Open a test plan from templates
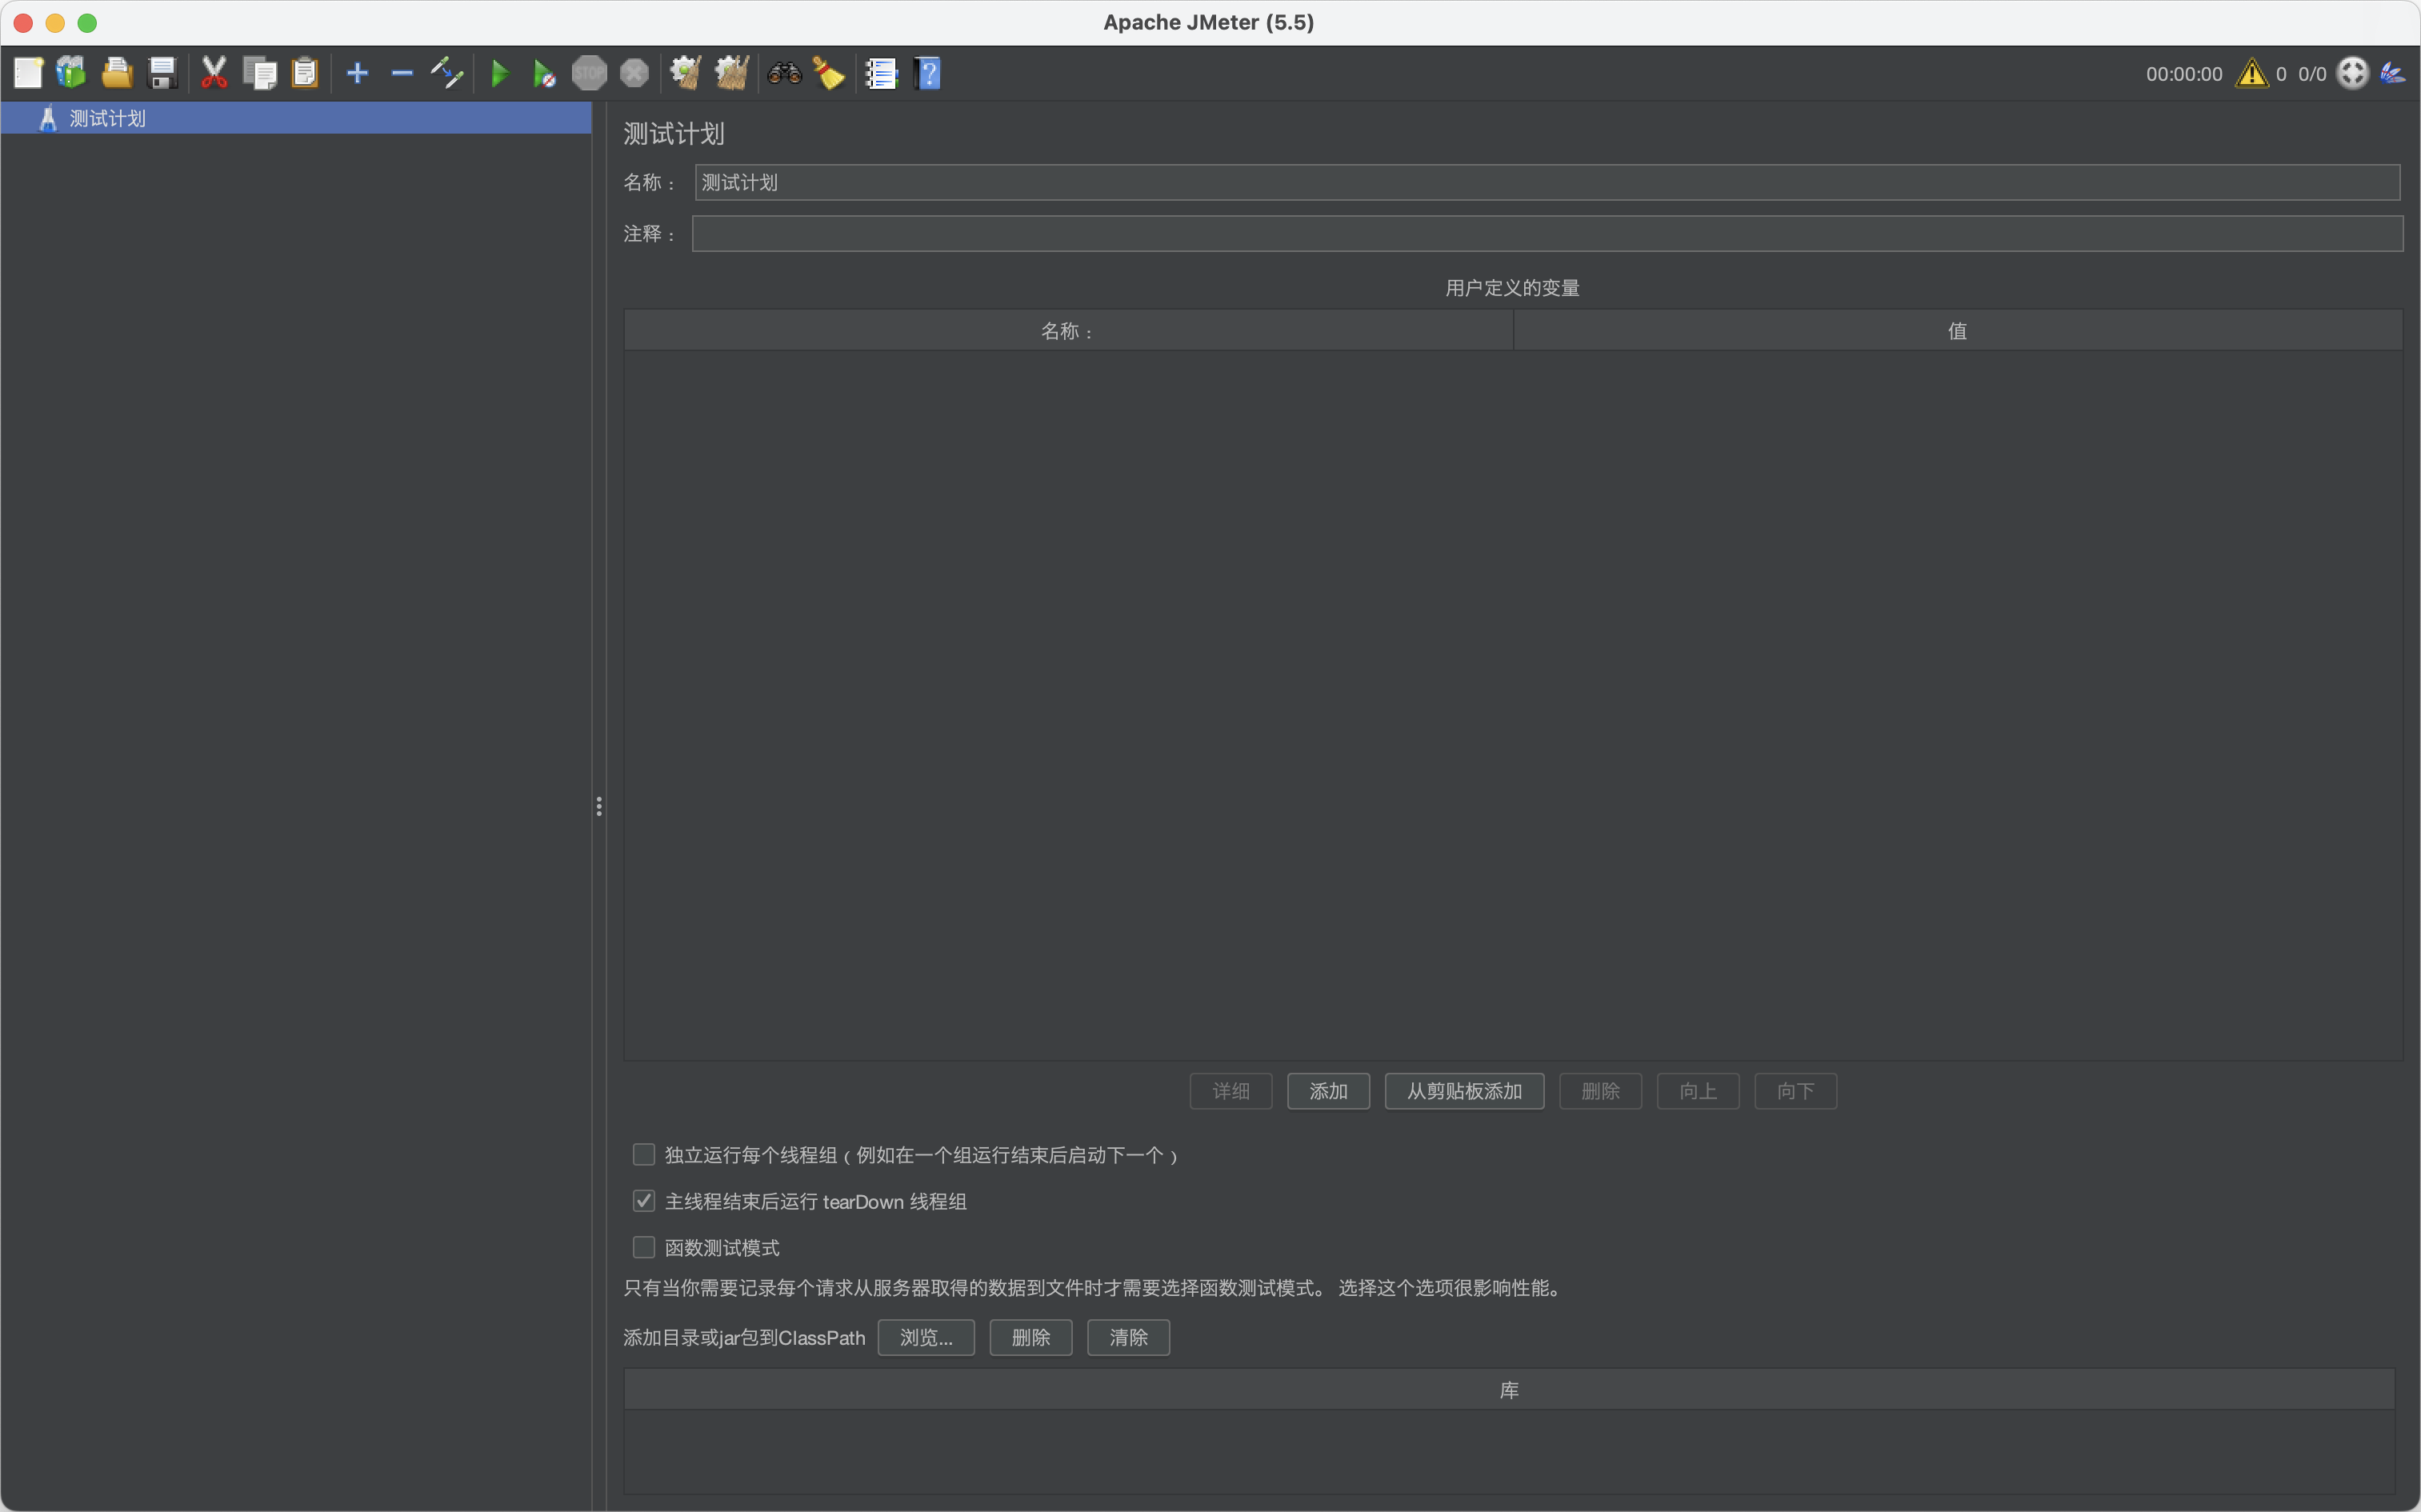The image size is (2421, 1512). point(70,72)
